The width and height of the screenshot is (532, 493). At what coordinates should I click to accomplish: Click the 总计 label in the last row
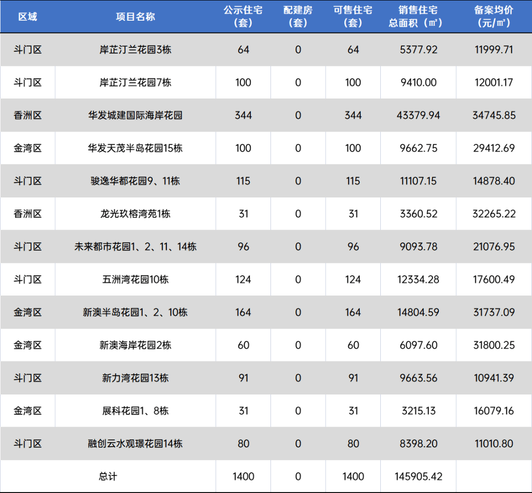tap(108, 476)
